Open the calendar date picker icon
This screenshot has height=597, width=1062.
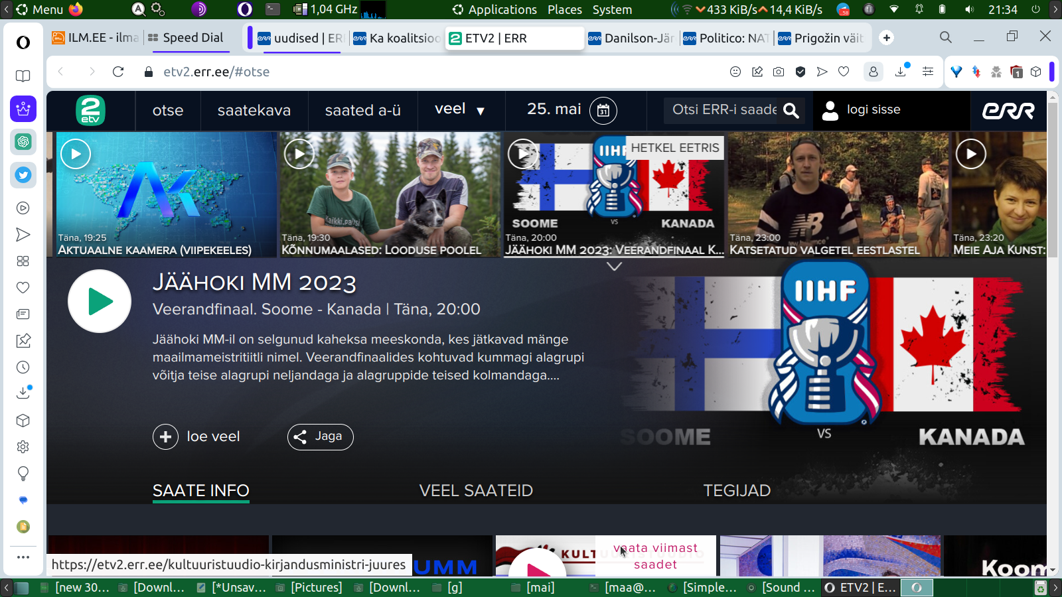click(603, 111)
